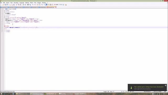Viewport: 168px width, 95px height.
Task: Collapse the form tag fold
Action: (5, 18)
